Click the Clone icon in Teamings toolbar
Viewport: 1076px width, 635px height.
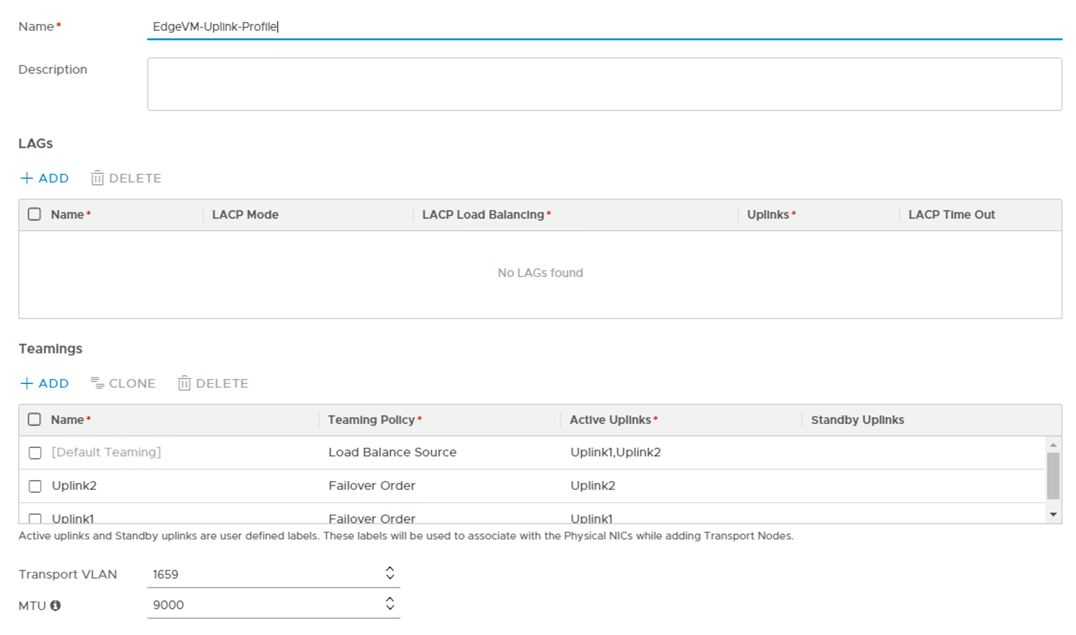point(97,383)
